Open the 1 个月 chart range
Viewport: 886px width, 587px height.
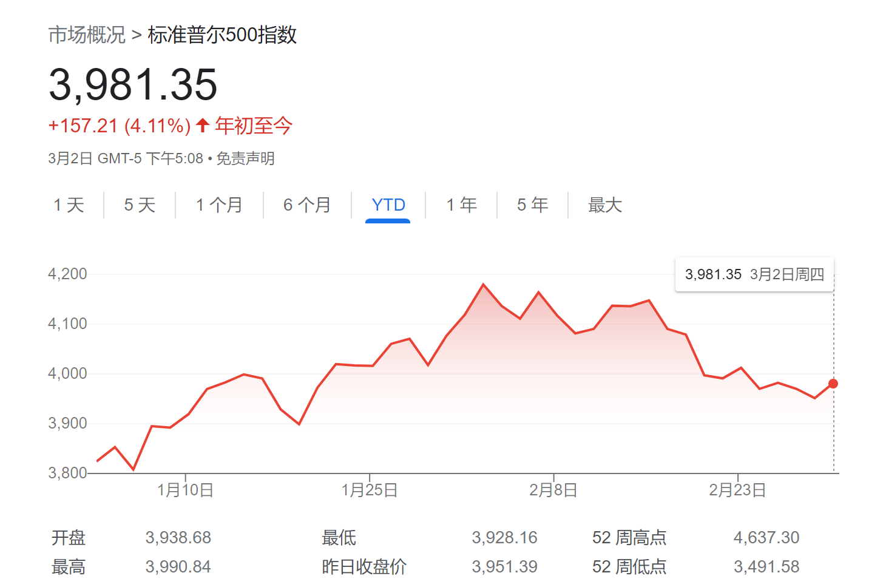click(219, 205)
